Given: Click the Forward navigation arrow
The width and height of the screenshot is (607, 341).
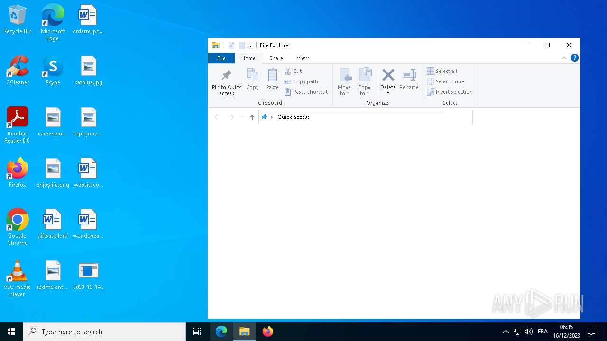Looking at the screenshot, I should (231, 117).
